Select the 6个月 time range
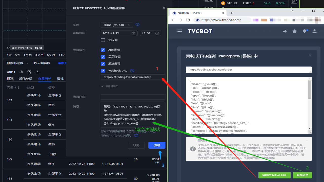The height and width of the screenshot is (182, 324). (x=51, y=55)
